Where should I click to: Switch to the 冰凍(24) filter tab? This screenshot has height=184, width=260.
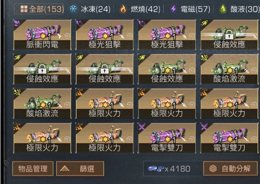(x=90, y=9)
